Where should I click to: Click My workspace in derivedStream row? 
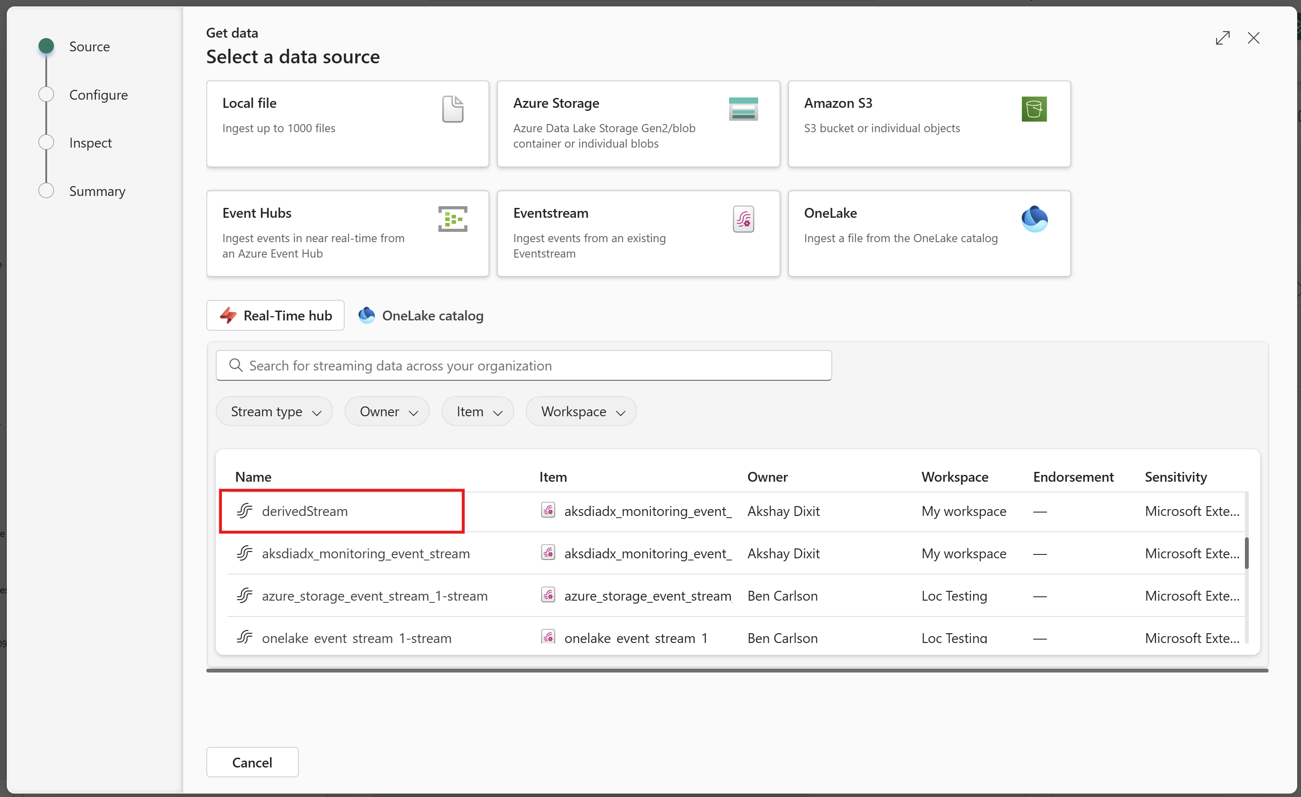point(964,511)
